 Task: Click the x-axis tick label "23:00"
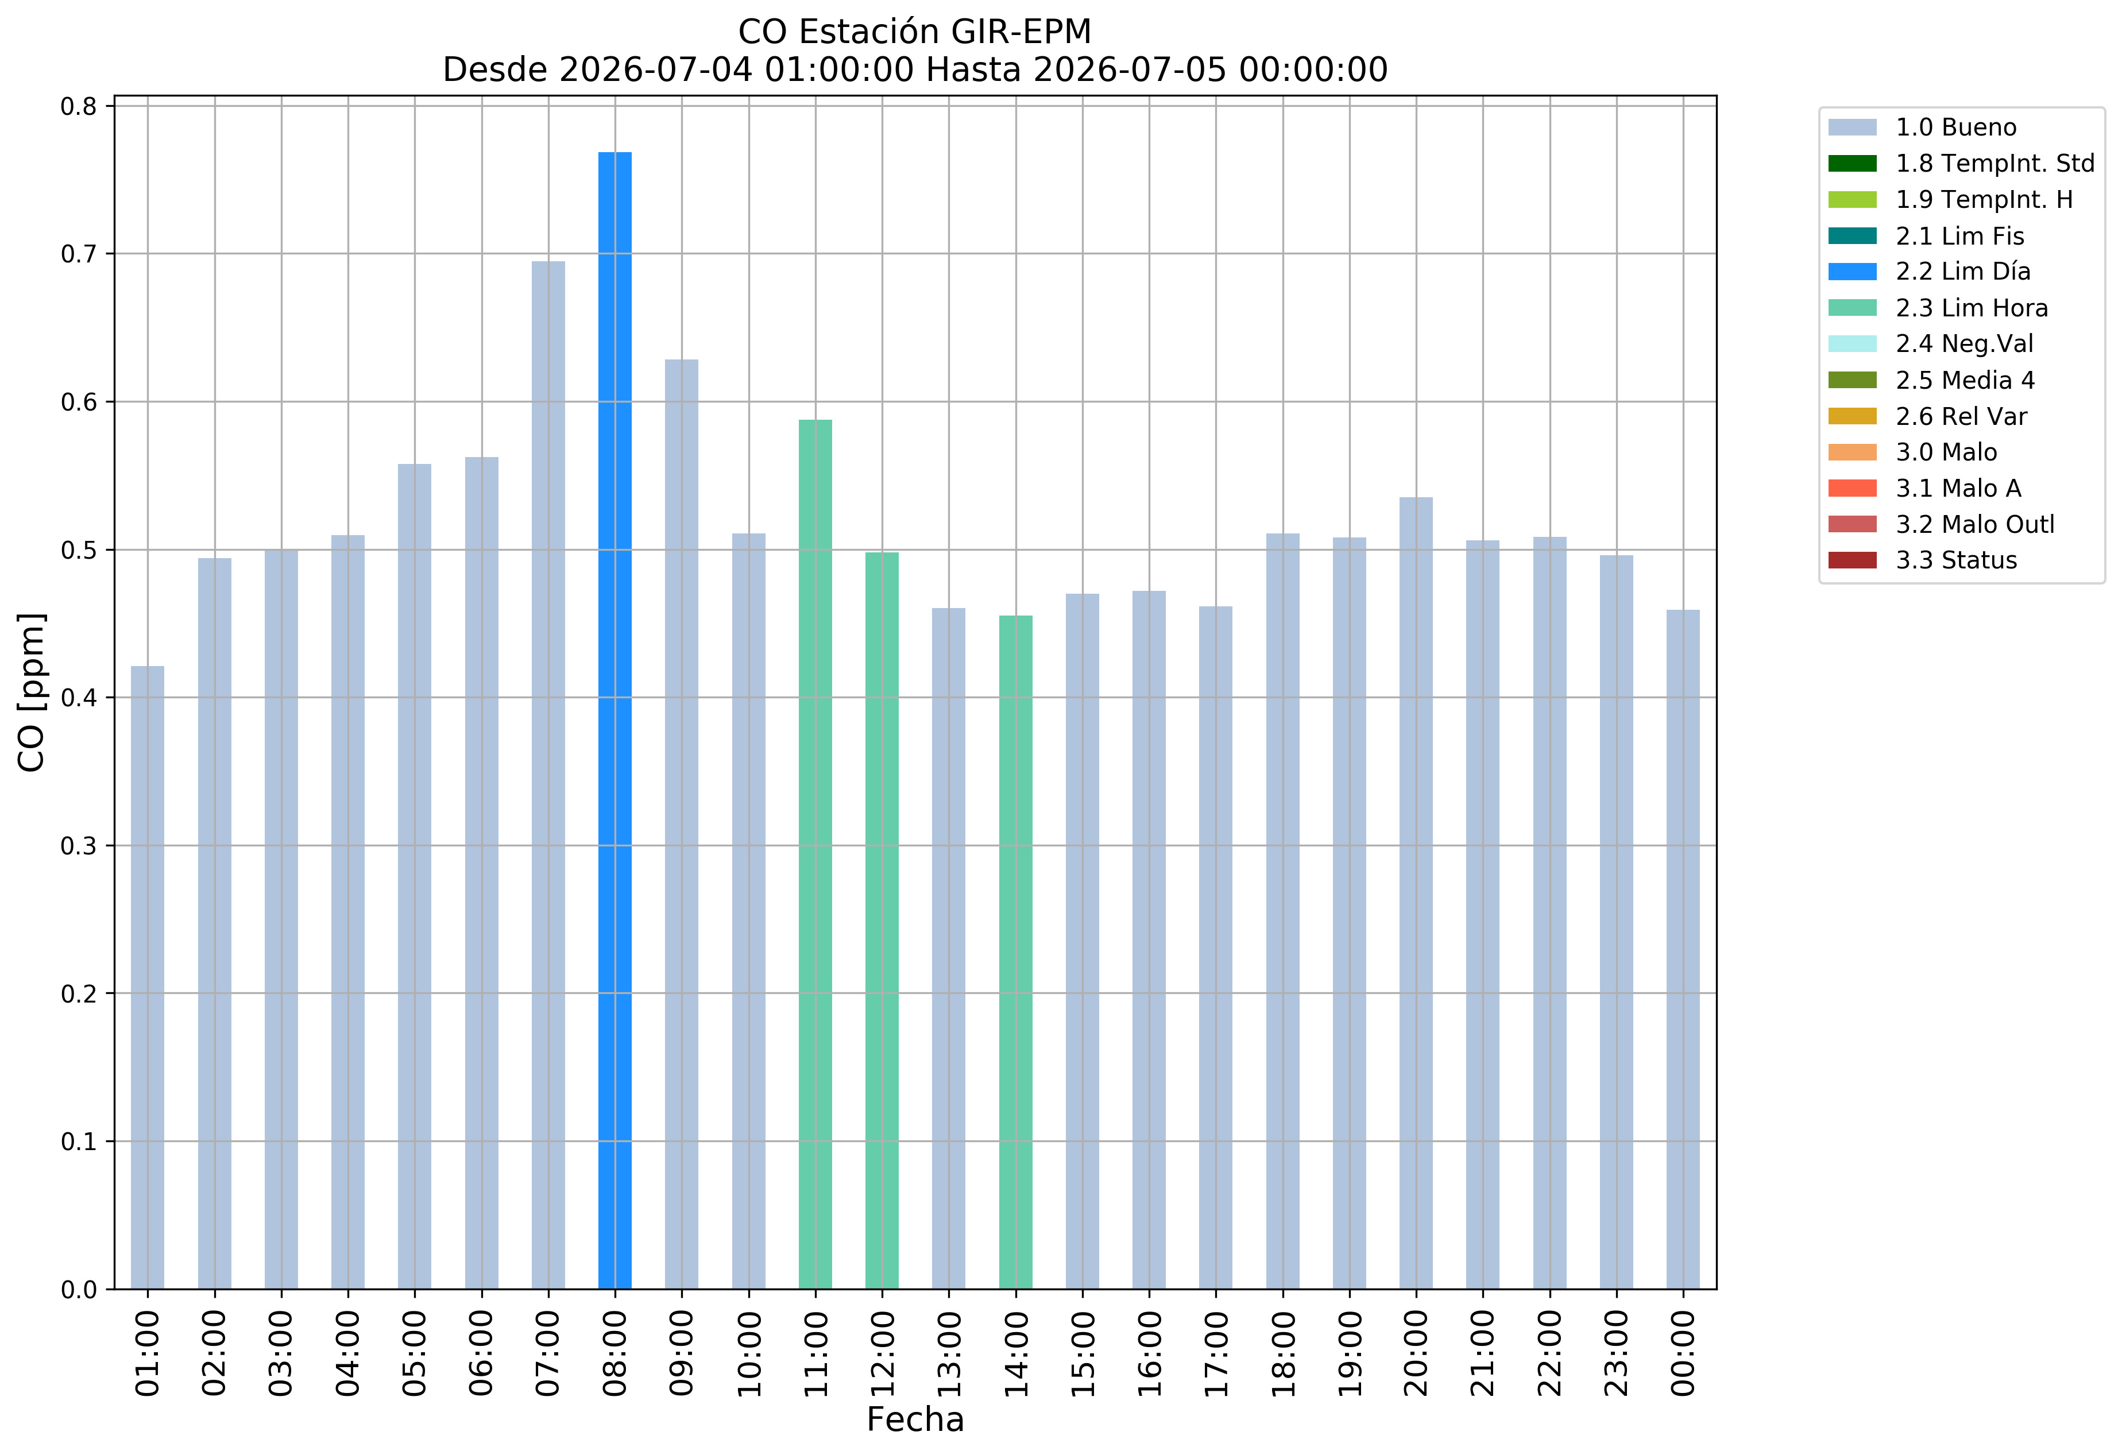click(x=1617, y=1354)
